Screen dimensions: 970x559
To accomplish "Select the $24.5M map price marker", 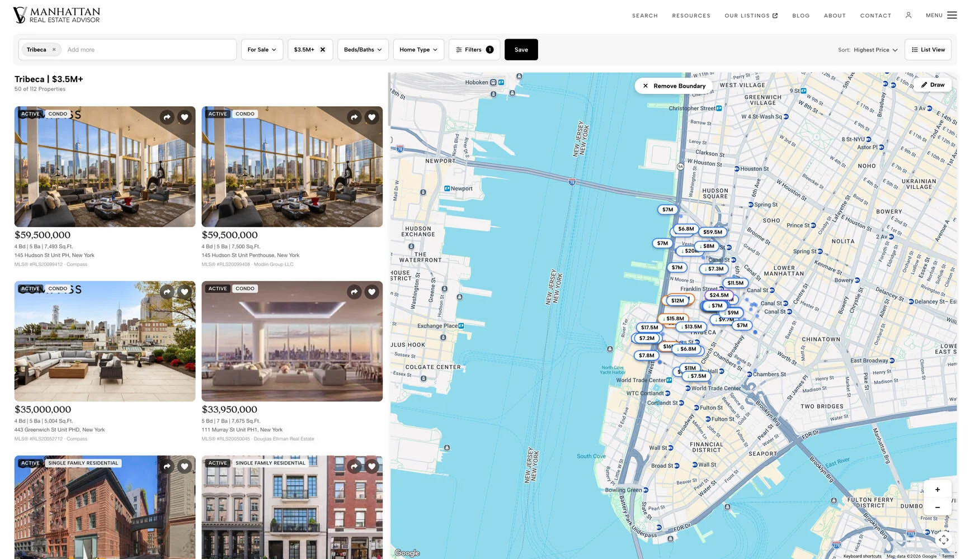I will point(719,295).
